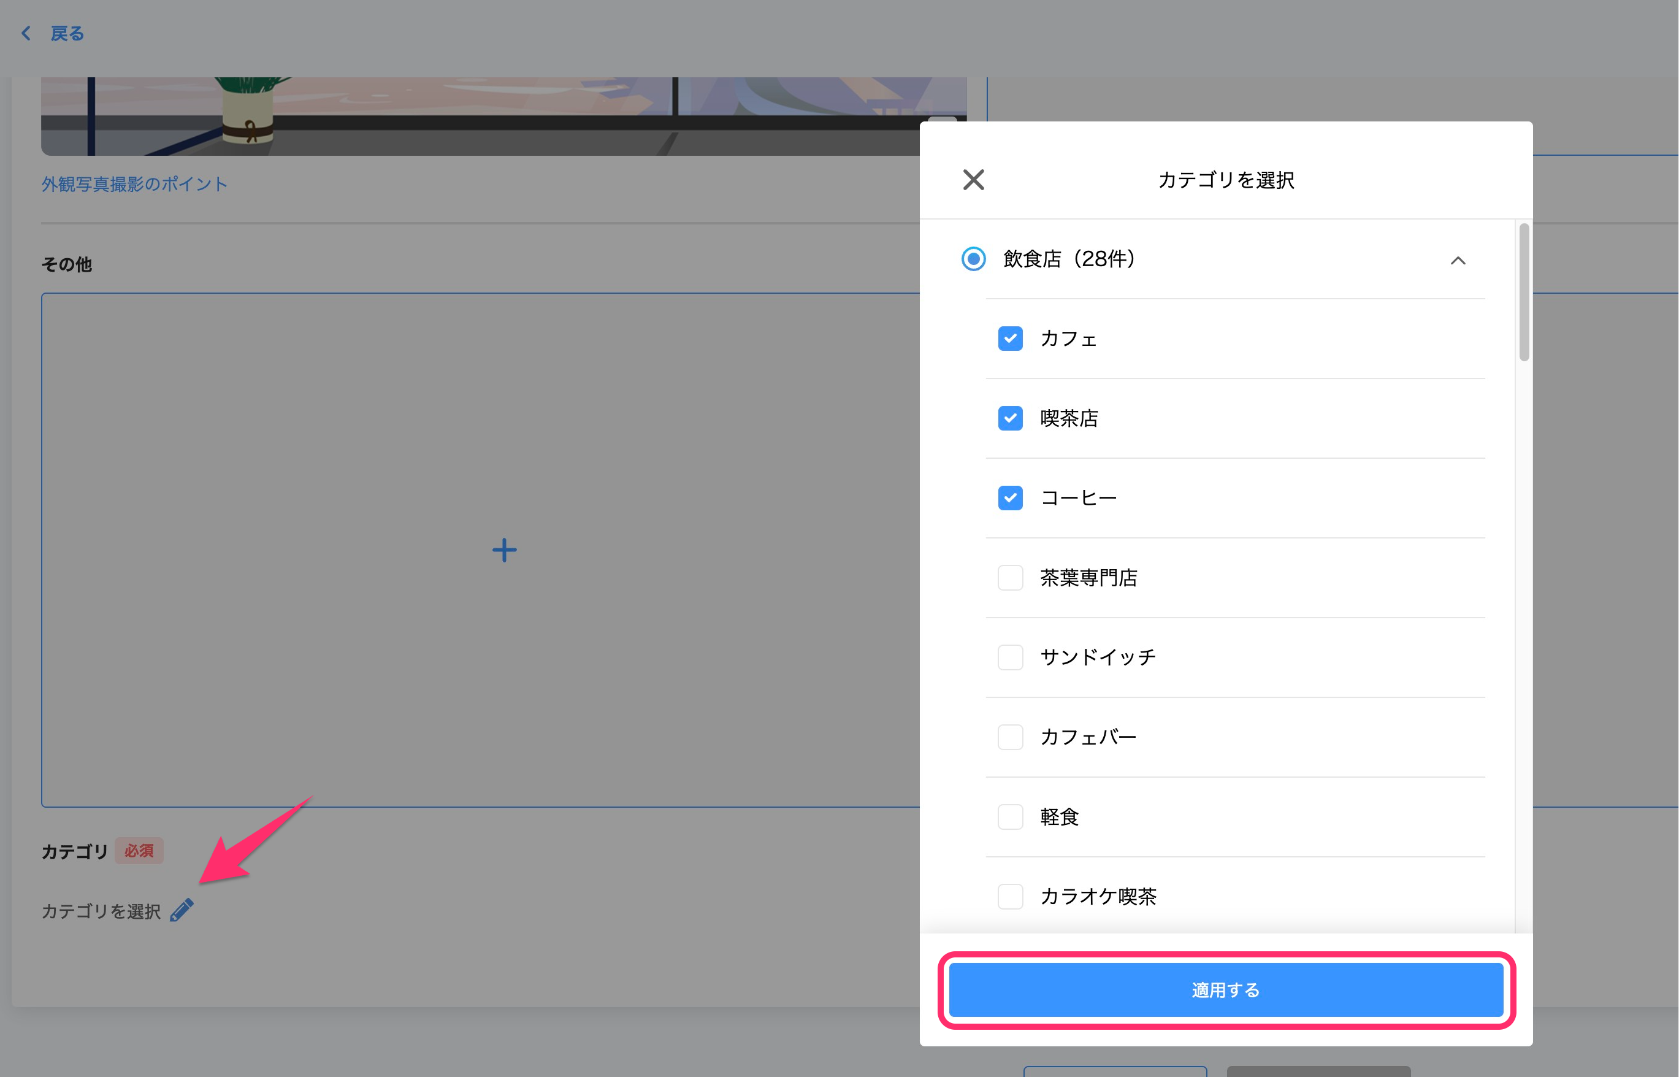Collapse the 飲食店 category list
The image size is (1679, 1077).
click(1458, 260)
